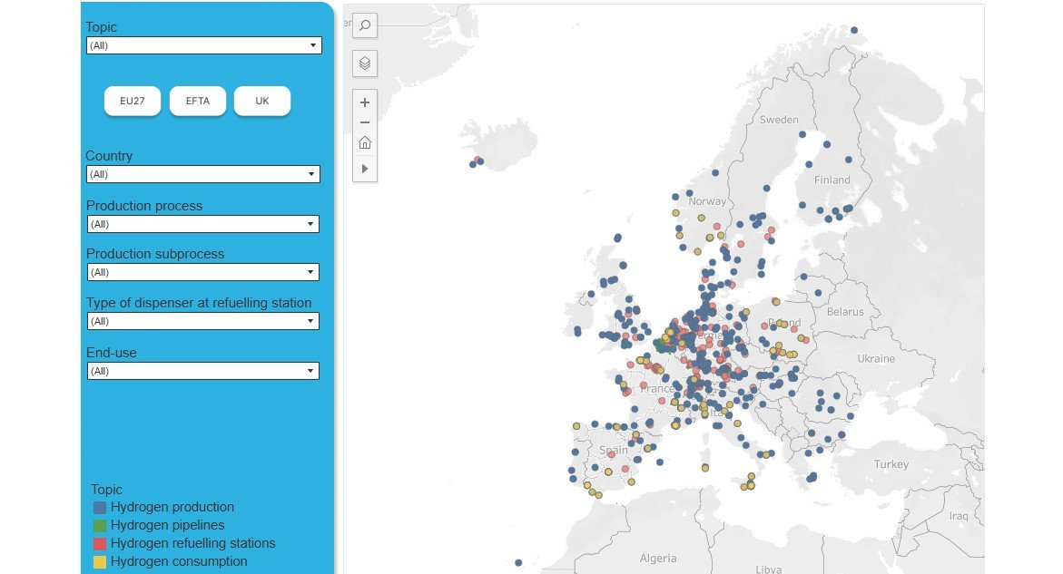Image resolution: width=1063 pixels, height=574 pixels.
Task: Click the home reset view icon
Action: [x=364, y=141]
